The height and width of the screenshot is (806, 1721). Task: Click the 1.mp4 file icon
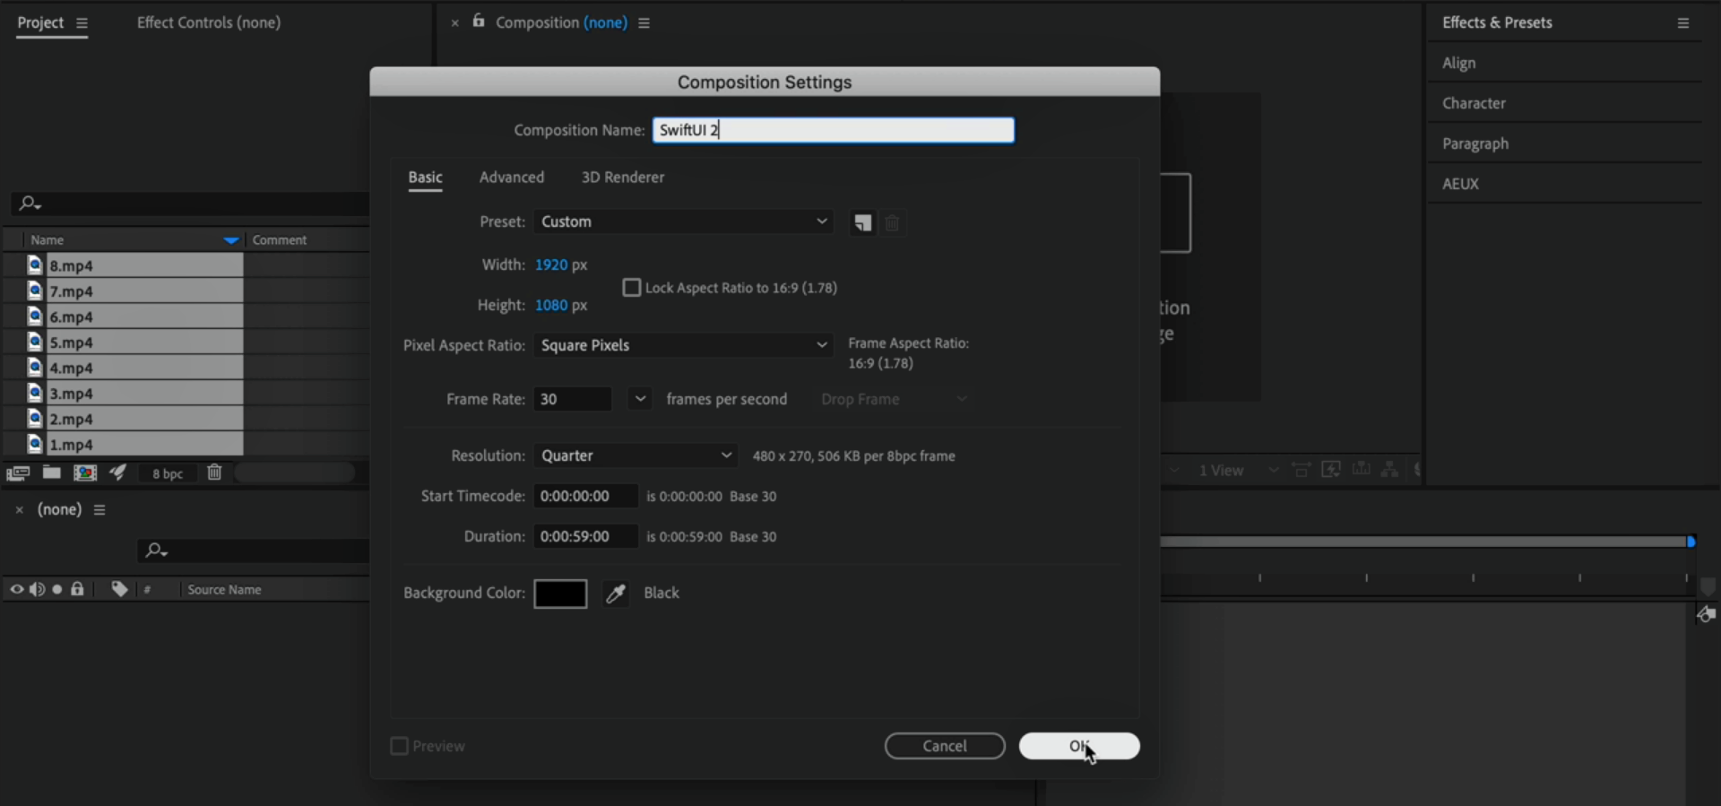(35, 444)
